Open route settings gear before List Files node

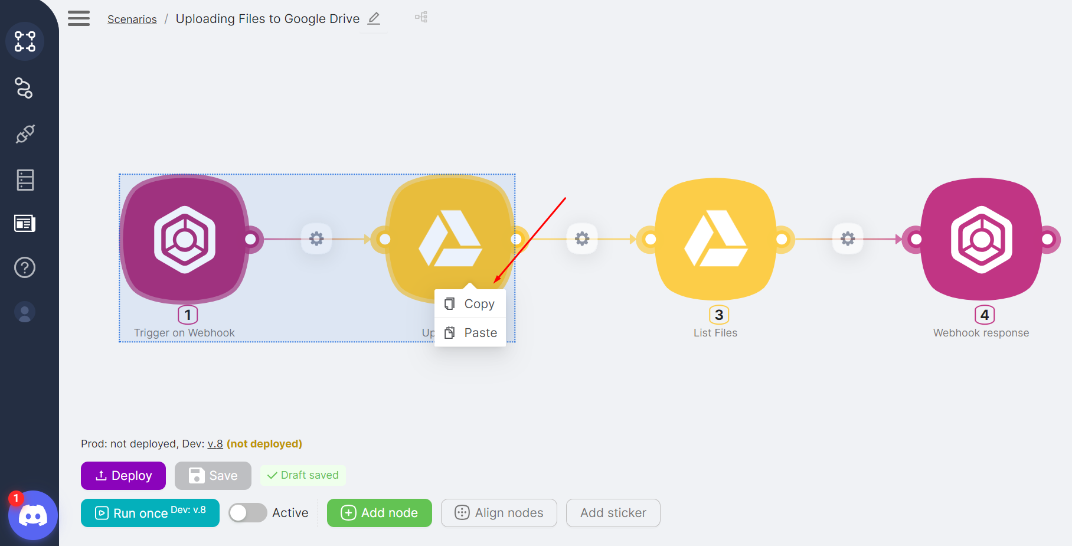tap(582, 239)
